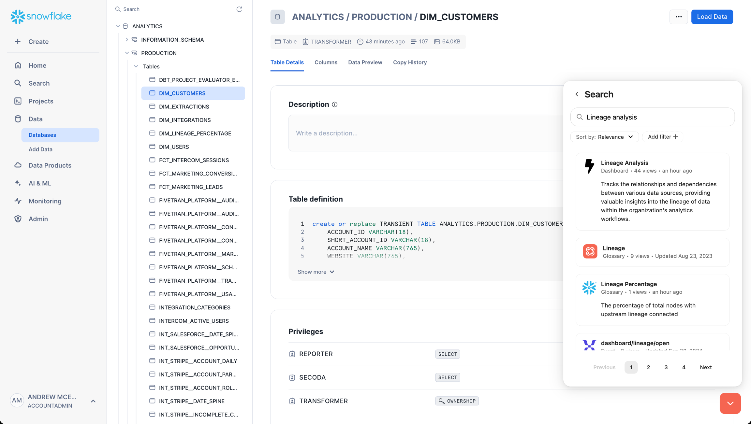The image size is (751, 424).
Task: Switch to the Data Preview tab
Action: coord(365,62)
